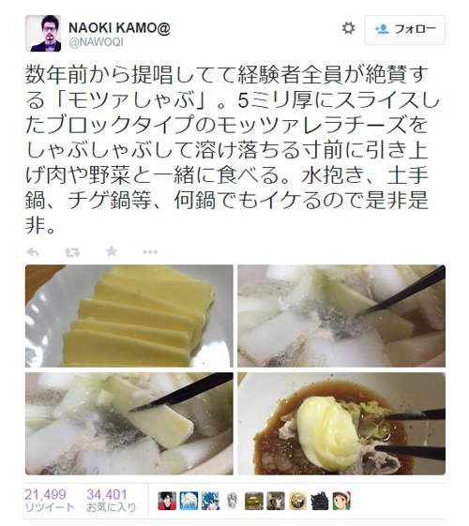Click the reply arrow icon
The height and width of the screenshot is (526, 469).
(33, 252)
